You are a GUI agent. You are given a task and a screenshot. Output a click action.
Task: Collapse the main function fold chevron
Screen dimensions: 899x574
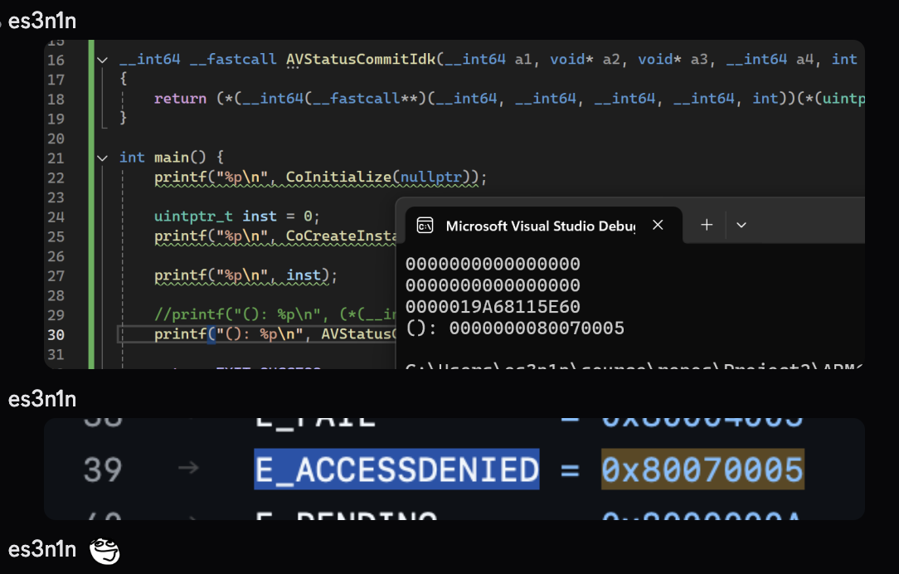tap(103, 158)
